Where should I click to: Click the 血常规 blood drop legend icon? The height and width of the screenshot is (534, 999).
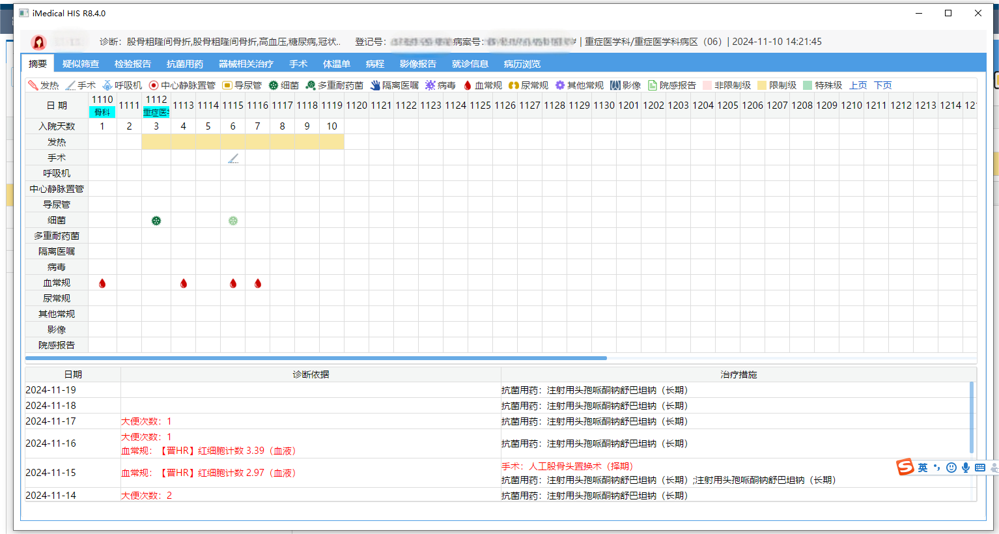tap(468, 85)
